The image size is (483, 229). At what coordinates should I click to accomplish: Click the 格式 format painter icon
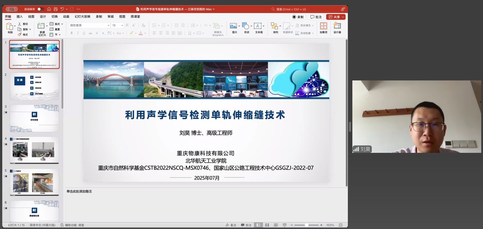click(20, 34)
